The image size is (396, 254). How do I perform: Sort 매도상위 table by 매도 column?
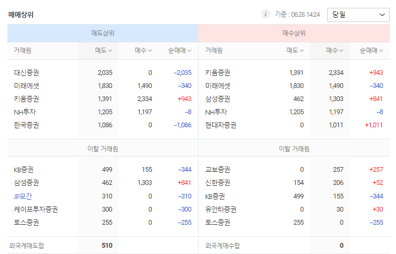coord(103,51)
